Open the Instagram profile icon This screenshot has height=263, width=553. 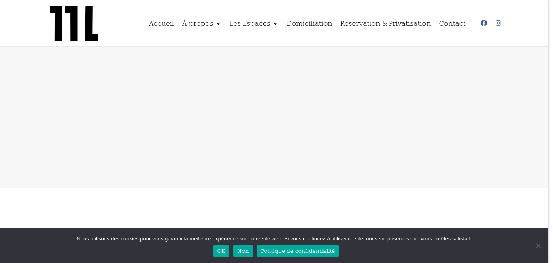point(498,23)
